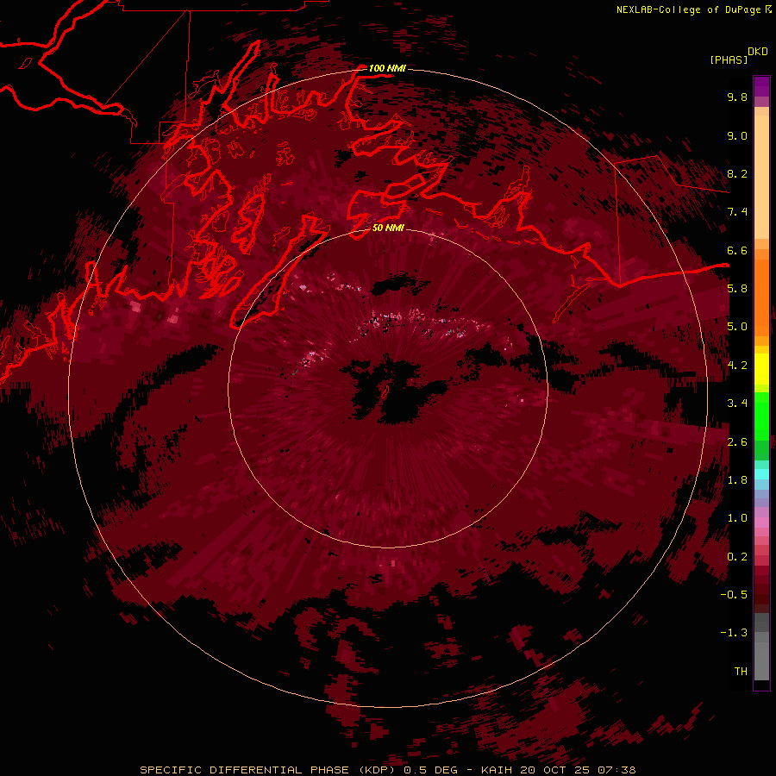Click the 9.8 value on the color scale
776x776 pixels.
tap(737, 97)
